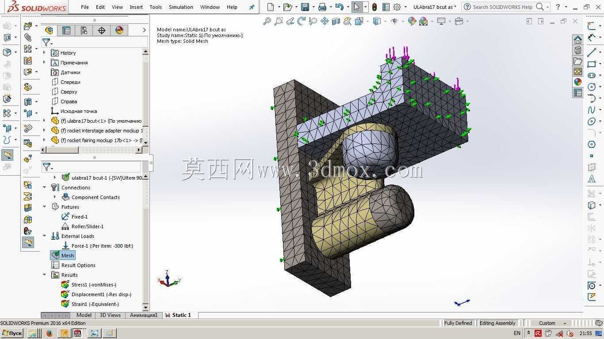Collapse the Results node

45,275
